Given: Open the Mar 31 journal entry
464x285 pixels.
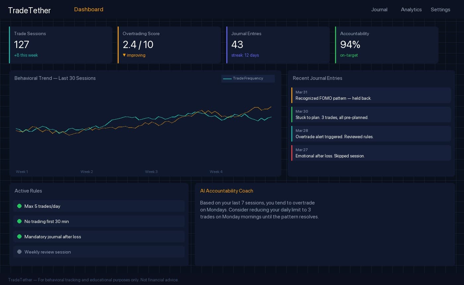Looking at the screenshot, I should coord(371,95).
